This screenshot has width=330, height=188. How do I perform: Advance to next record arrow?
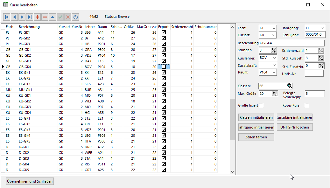click(22, 17)
